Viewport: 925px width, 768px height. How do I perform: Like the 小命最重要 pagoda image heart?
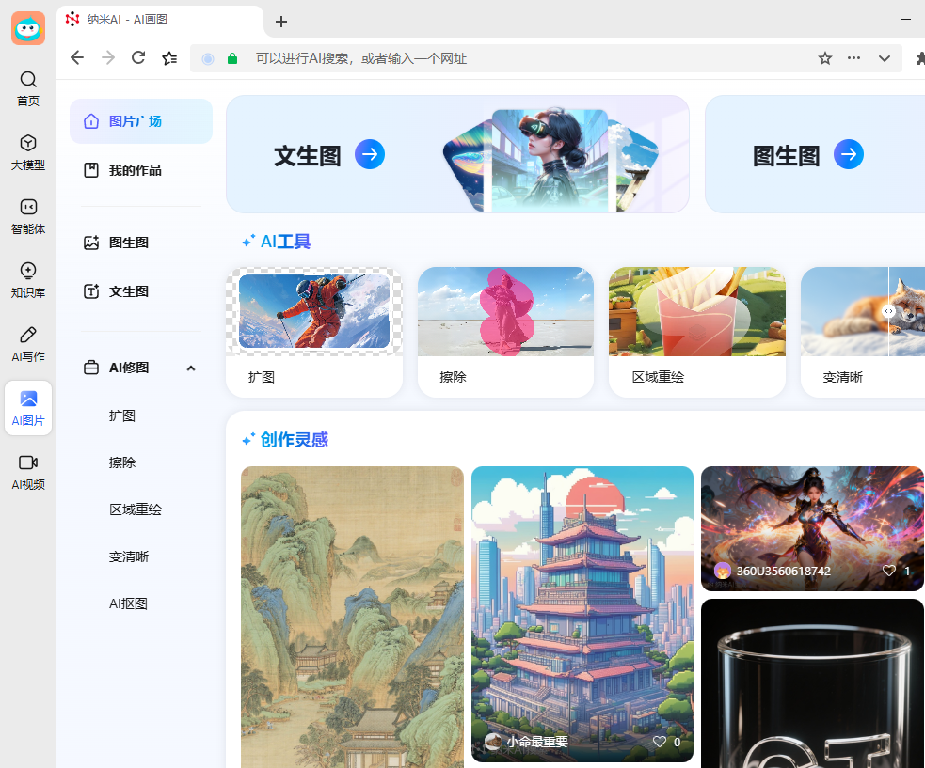coord(660,742)
